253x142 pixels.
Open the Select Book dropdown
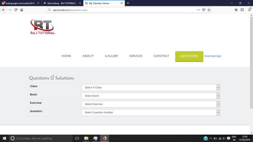point(150,96)
